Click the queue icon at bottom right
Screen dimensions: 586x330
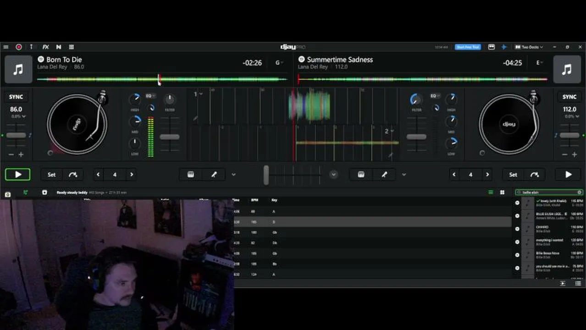tap(578, 283)
